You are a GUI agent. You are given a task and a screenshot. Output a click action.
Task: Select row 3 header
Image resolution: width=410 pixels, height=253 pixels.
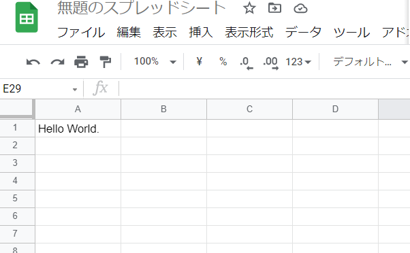pos(17,163)
